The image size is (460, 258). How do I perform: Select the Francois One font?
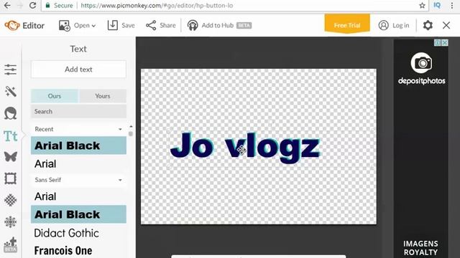pyautogui.click(x=78, y=251)
